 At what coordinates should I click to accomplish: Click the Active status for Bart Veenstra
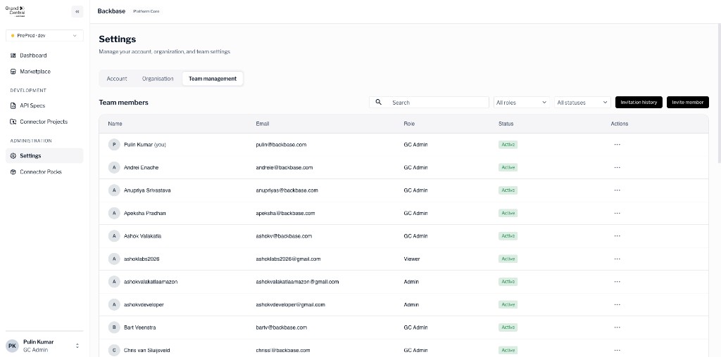click(508, 327)
